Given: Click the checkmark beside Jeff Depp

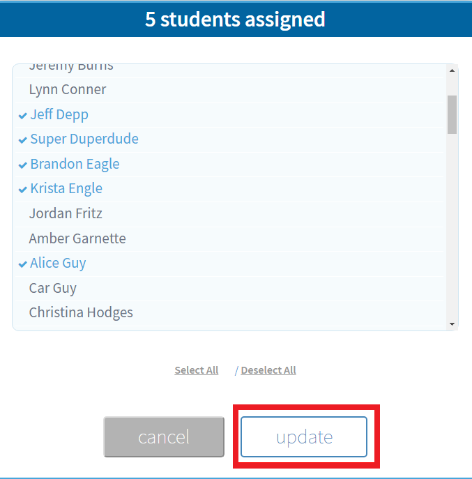Looking at the screenshot, I should [x=23, y=115].
